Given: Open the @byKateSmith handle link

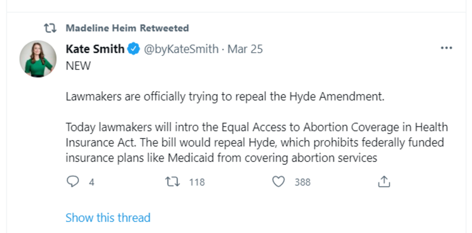Looking at the screenshot, I should coord(181,49).
